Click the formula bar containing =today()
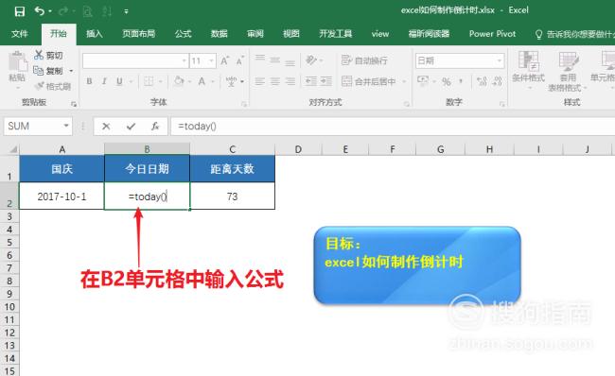The image size is (615, 376). 393,126
